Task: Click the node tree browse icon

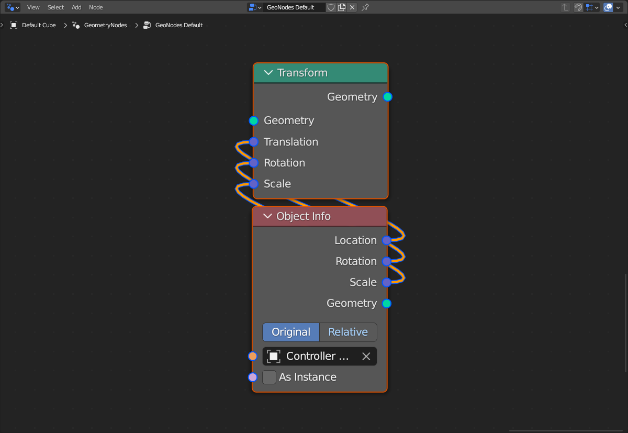Action: pyautogui.click(x=255, y=7)
